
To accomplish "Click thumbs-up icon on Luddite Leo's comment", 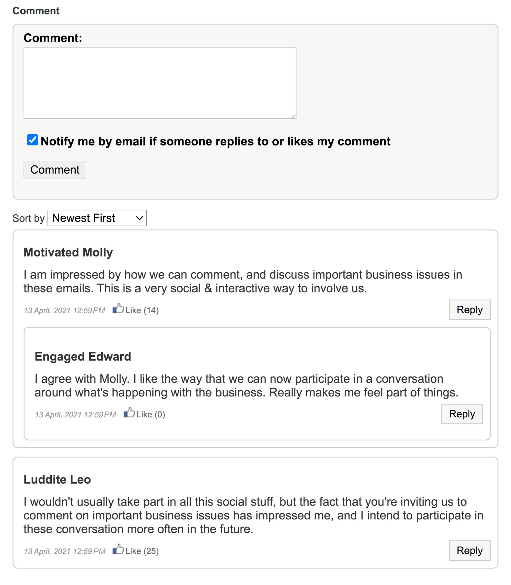I will 118,549.
